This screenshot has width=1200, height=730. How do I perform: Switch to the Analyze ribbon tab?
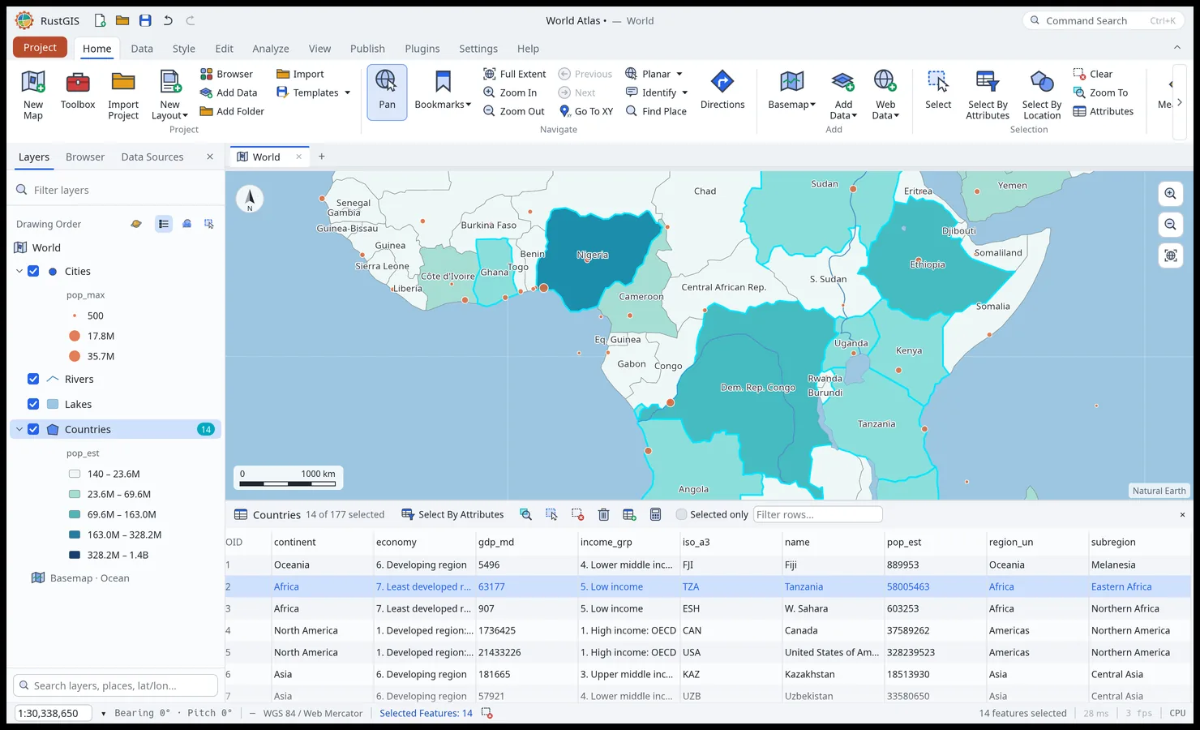click(271, 49)
